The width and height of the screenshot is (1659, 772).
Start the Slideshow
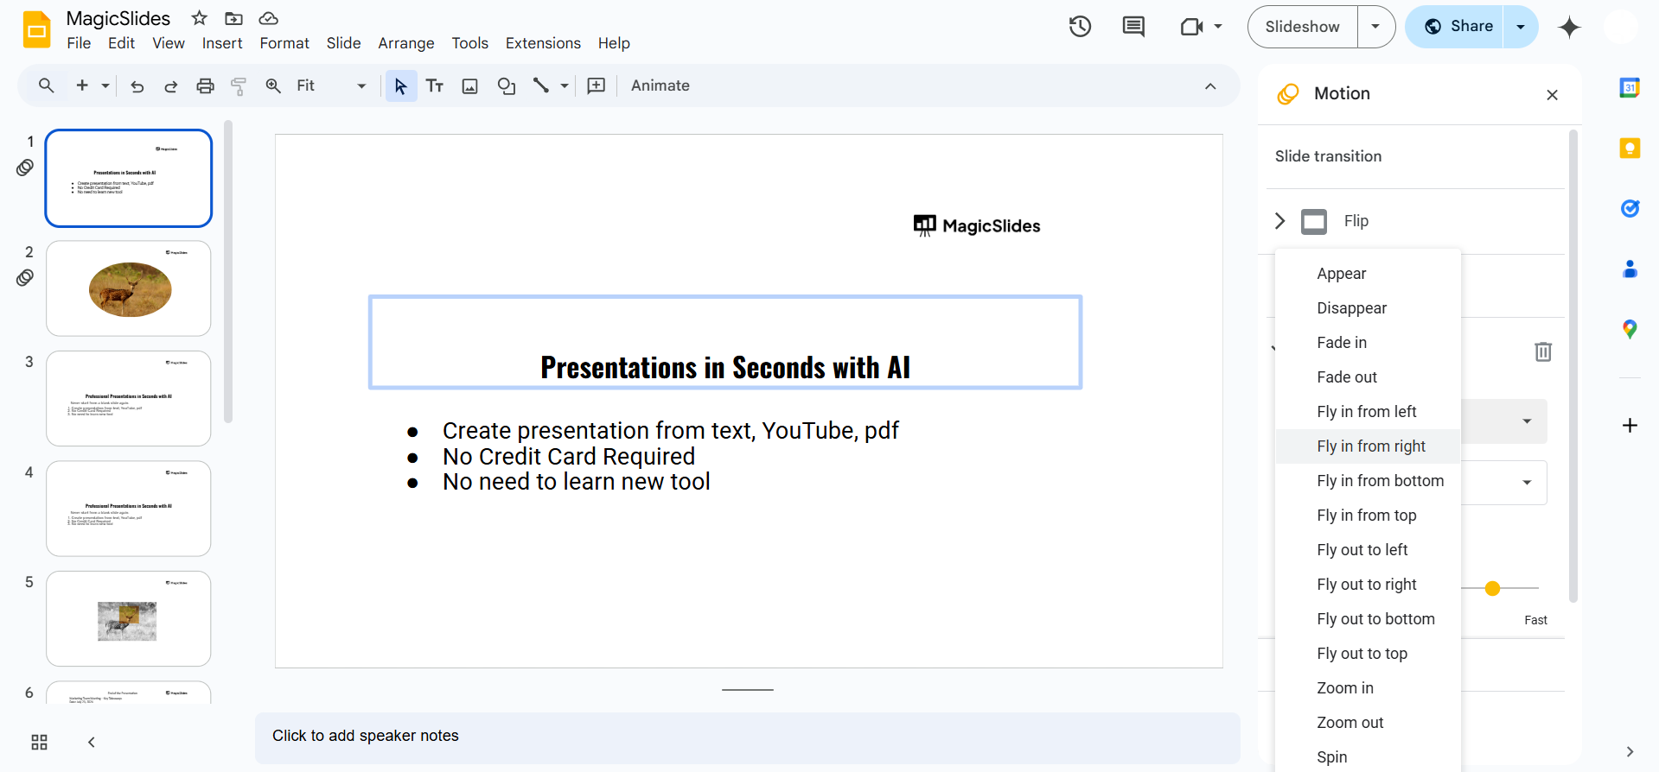click(1303, 27)
